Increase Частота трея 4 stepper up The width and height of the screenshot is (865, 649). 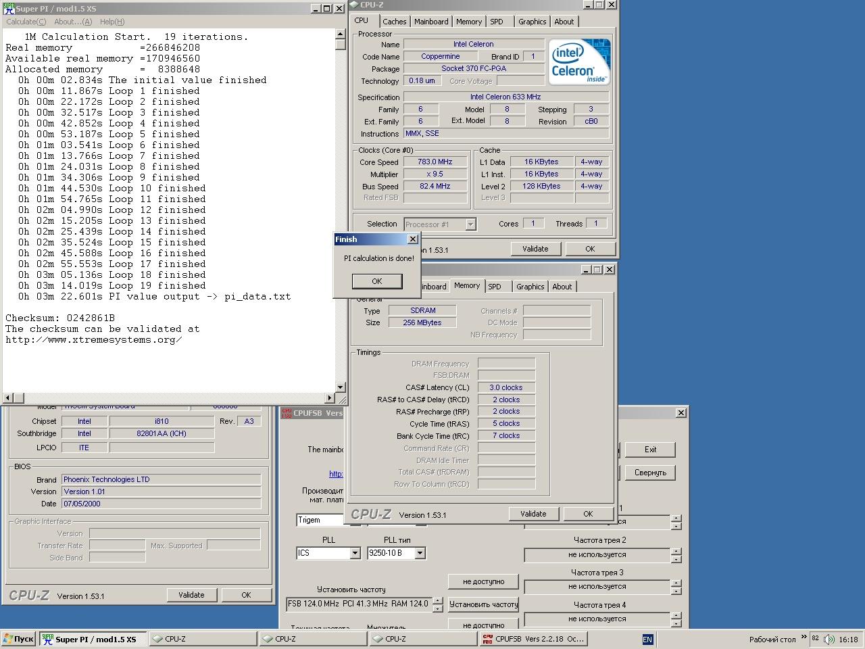676,615
